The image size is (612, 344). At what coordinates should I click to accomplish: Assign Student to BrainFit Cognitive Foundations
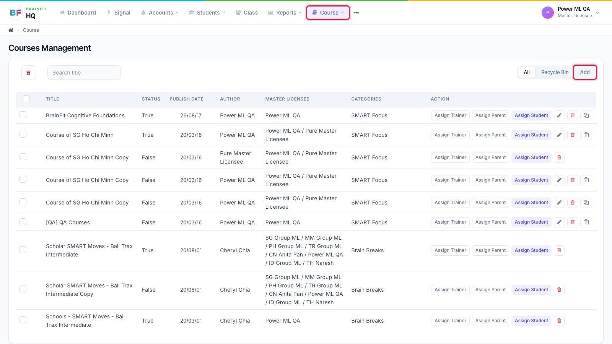pos(531,115)
